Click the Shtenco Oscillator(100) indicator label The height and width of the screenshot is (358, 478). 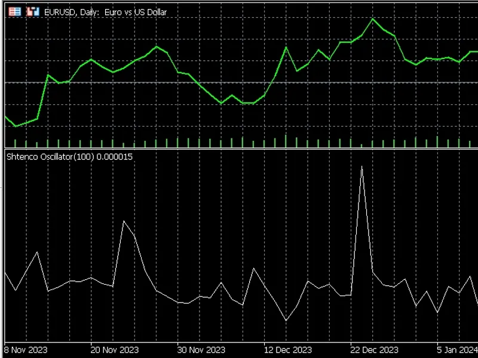pyautogui.click(x=69, y=157)
